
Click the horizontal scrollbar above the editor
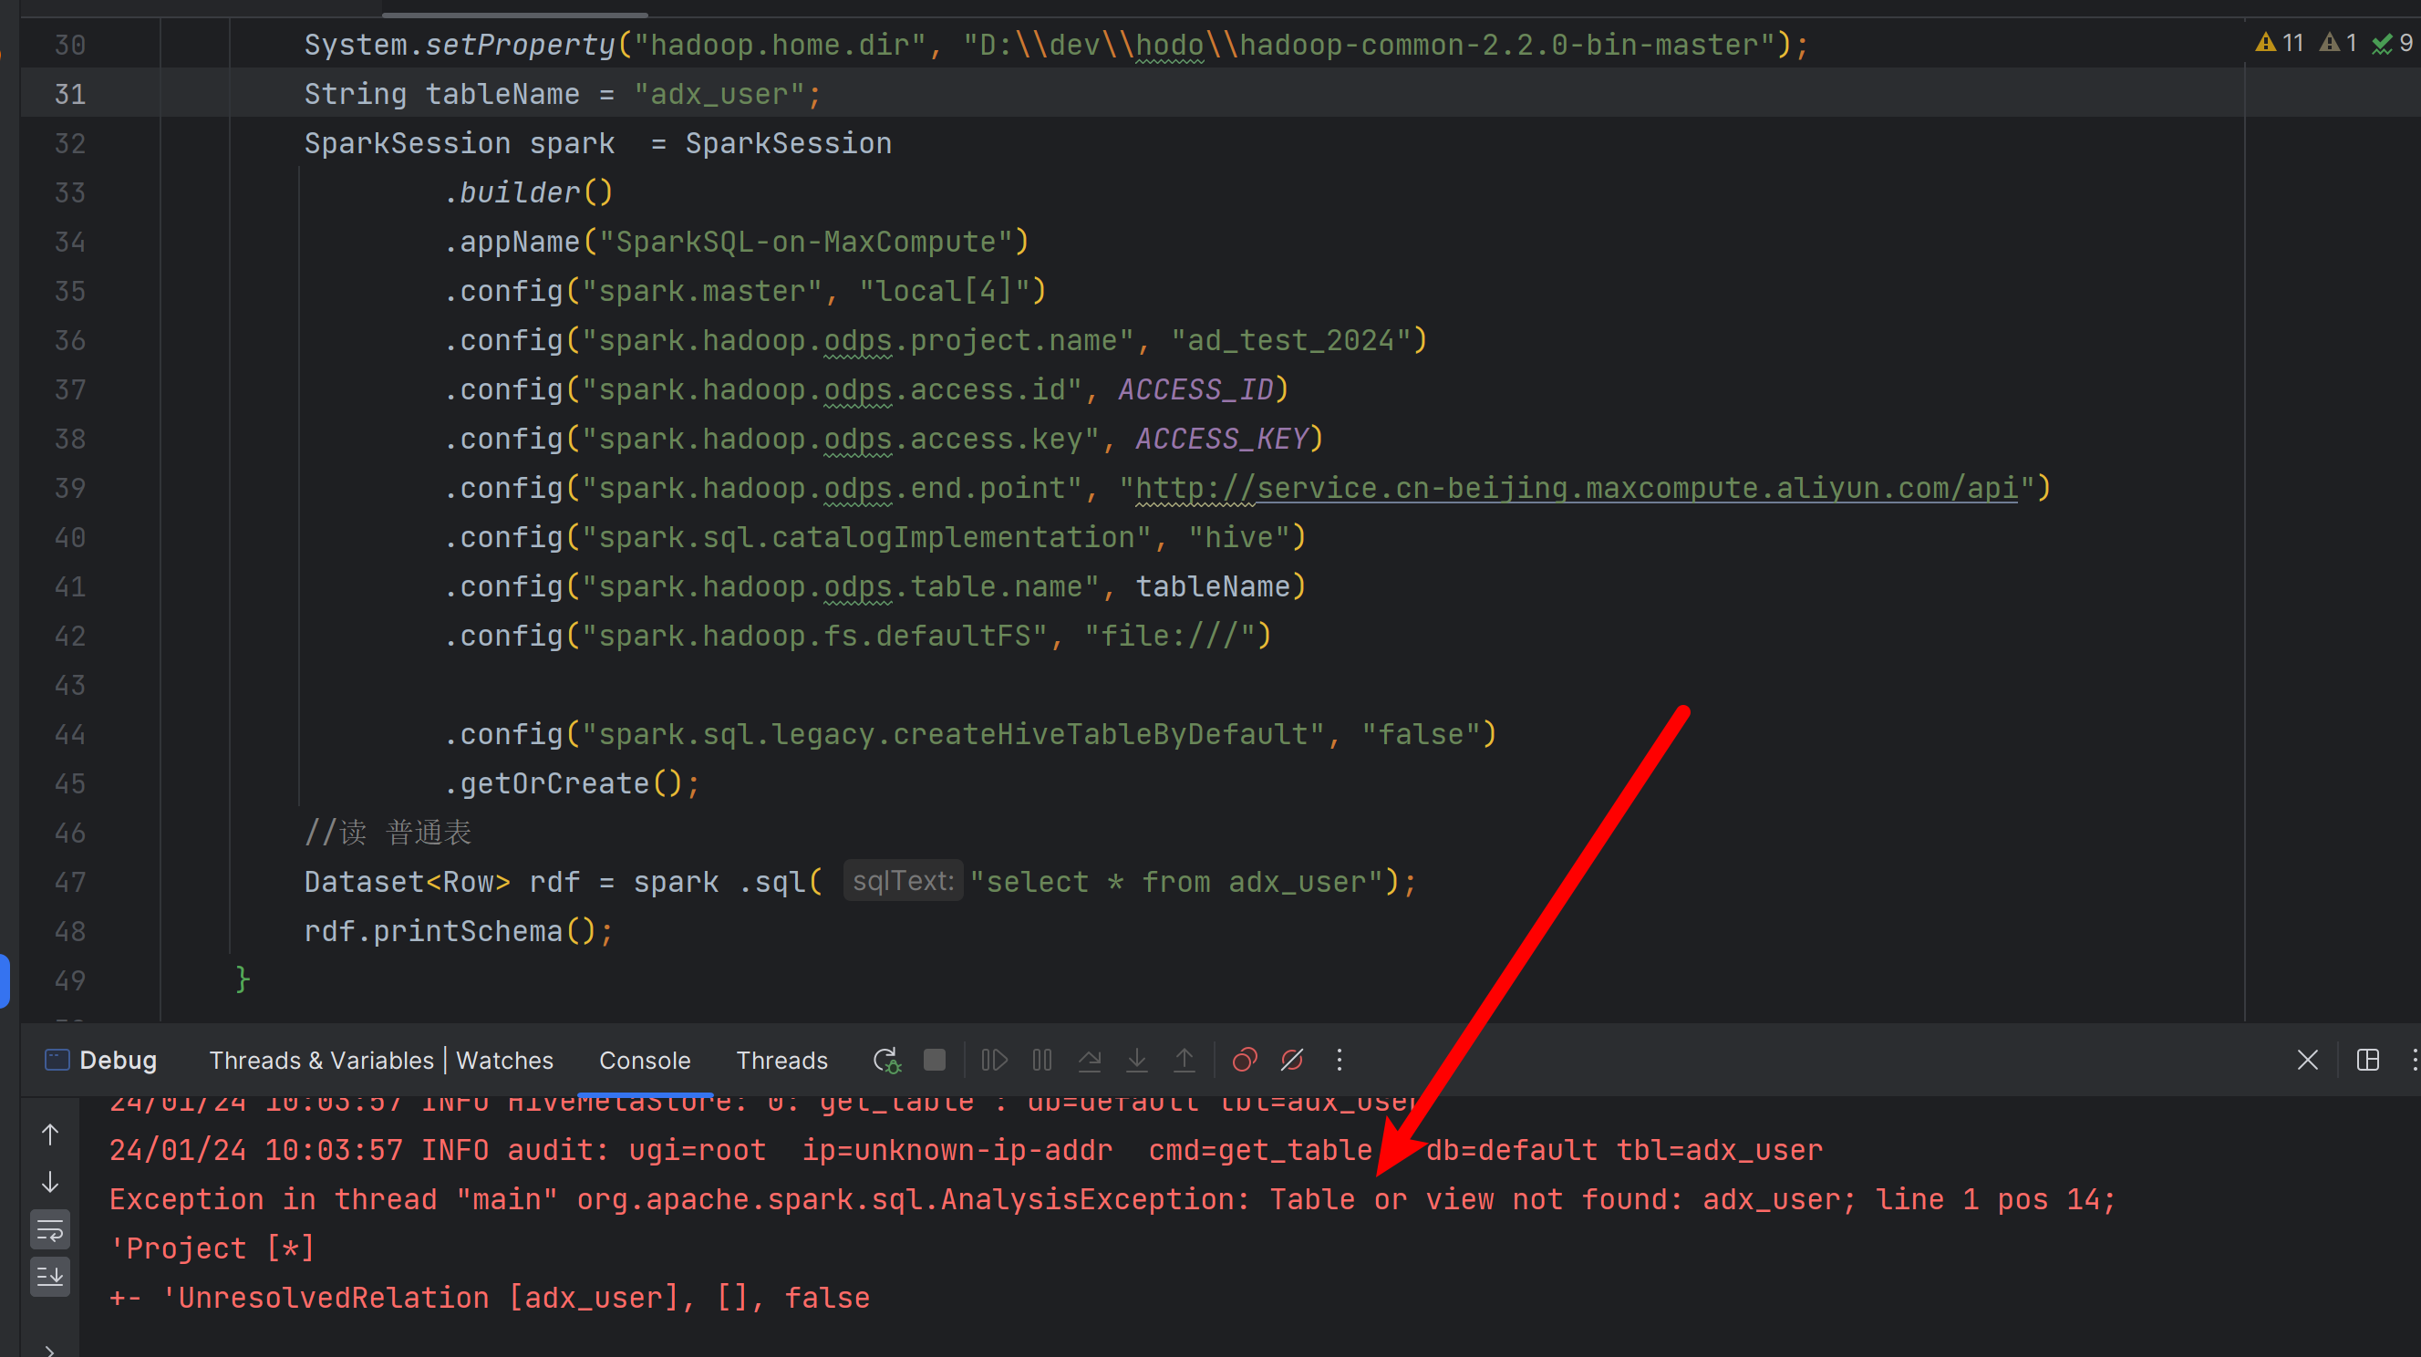514,14
